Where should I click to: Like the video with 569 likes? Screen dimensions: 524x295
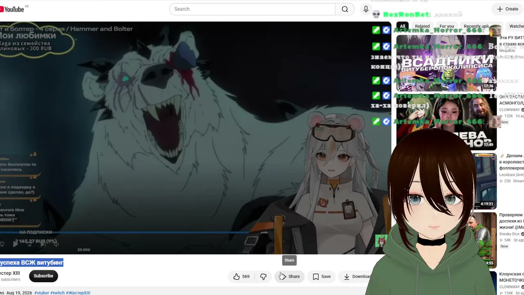(241, 277)
